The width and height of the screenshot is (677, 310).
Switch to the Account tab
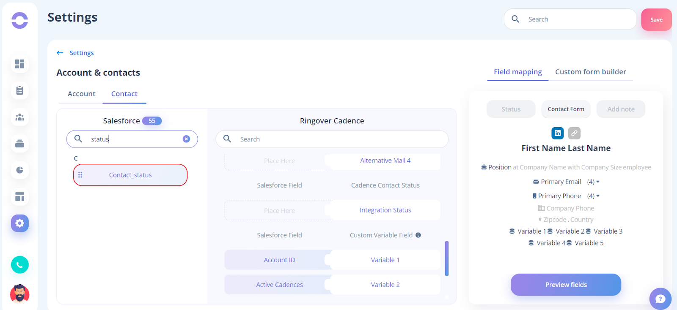point(81,94)
